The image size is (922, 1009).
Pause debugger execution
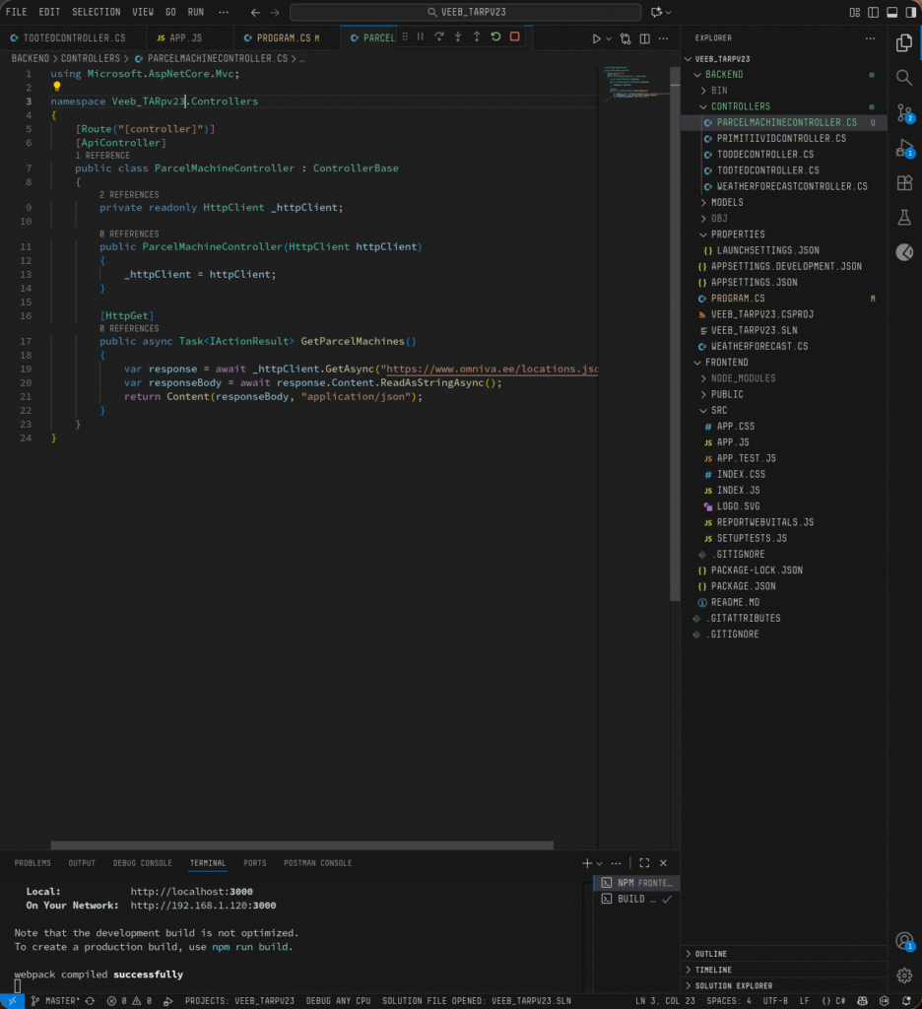421,36
